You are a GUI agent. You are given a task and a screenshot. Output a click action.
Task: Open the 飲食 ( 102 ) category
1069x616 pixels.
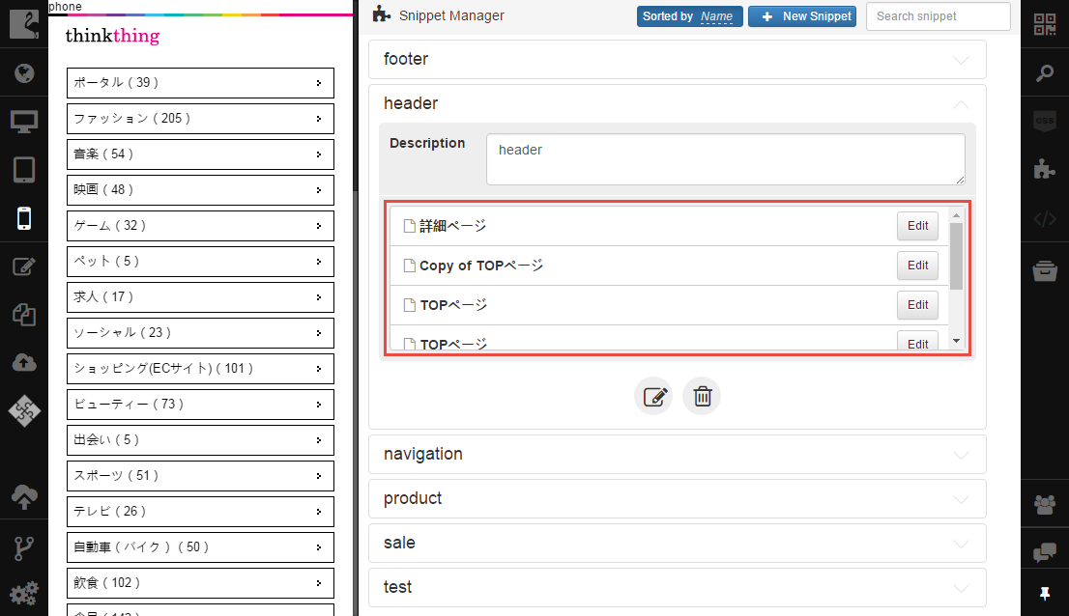tap(200, 583)
